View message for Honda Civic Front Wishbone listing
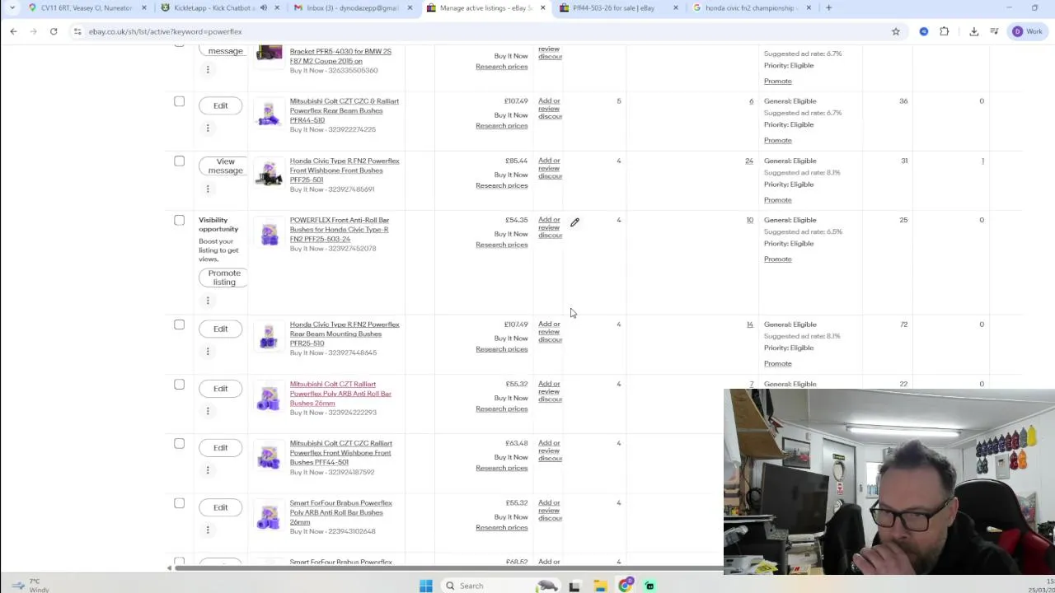The height and width of the screenshot is (593, 1055). 223,166
